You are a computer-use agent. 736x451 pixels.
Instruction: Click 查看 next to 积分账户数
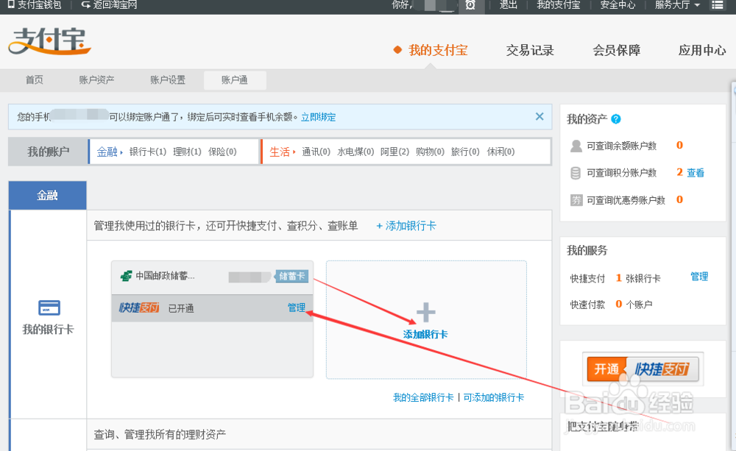[696, 173]
